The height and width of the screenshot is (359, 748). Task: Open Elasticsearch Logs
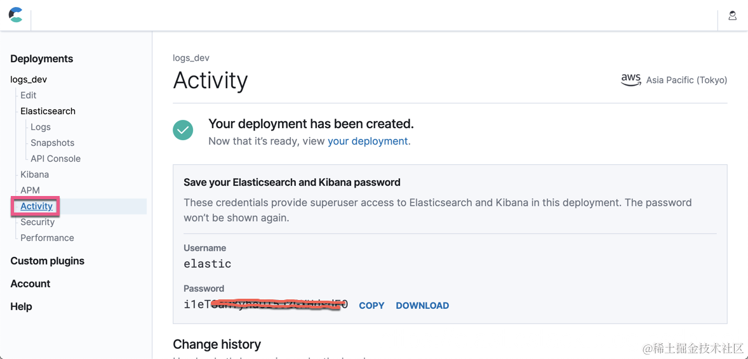41,127
